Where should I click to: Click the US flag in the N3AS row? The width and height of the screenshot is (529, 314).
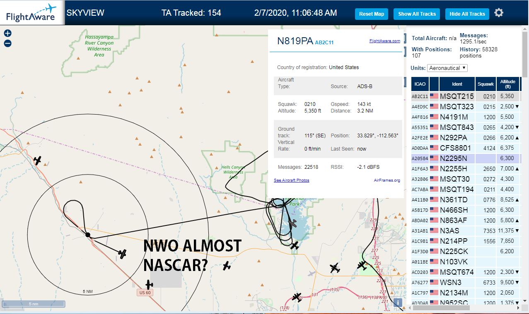pyautogui.click(x=434, y=230)
